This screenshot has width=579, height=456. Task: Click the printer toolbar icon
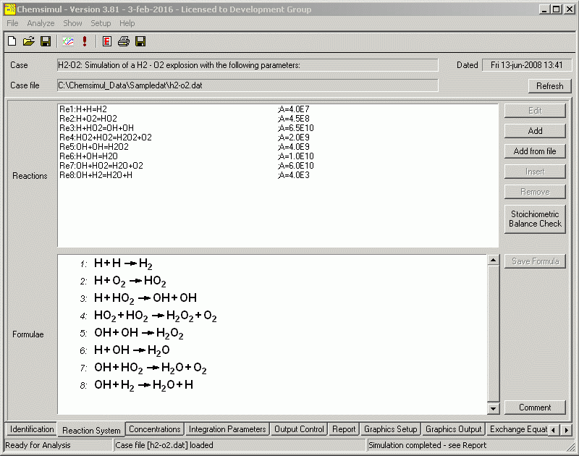click(x=124, y=41)
